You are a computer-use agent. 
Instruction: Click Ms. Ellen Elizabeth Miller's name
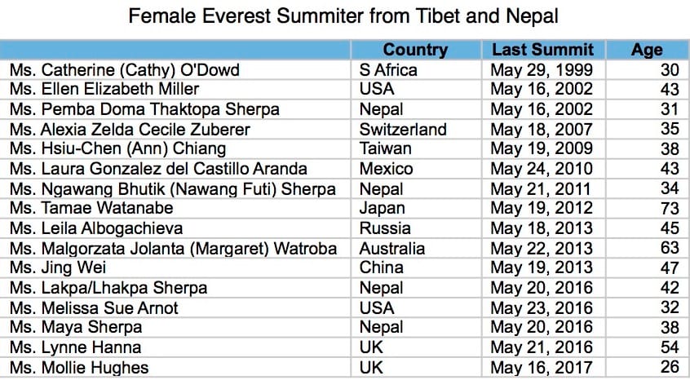[x=104, y=89]
